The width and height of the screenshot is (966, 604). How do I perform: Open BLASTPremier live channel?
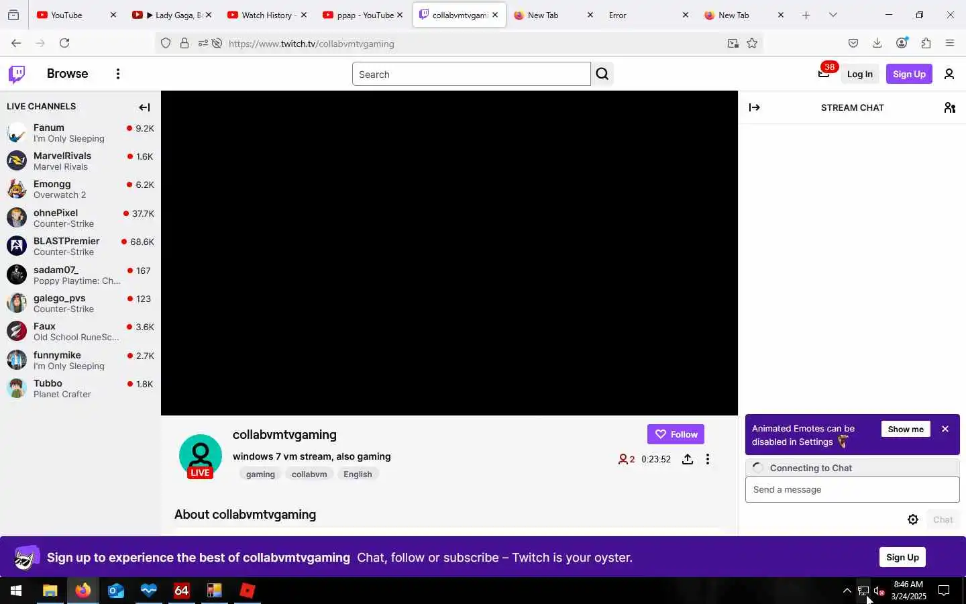click(80, 246)
